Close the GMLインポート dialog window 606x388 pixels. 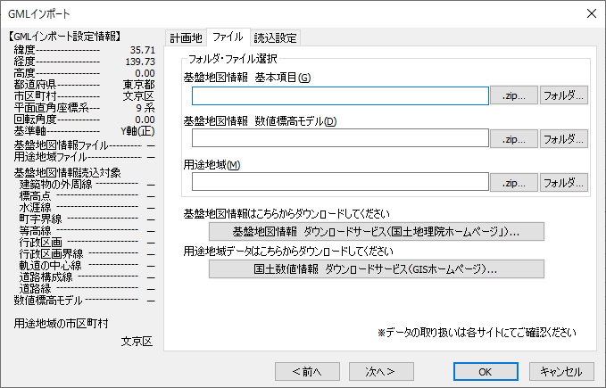[590, 13]
